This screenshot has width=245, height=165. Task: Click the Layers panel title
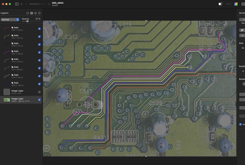5,13
